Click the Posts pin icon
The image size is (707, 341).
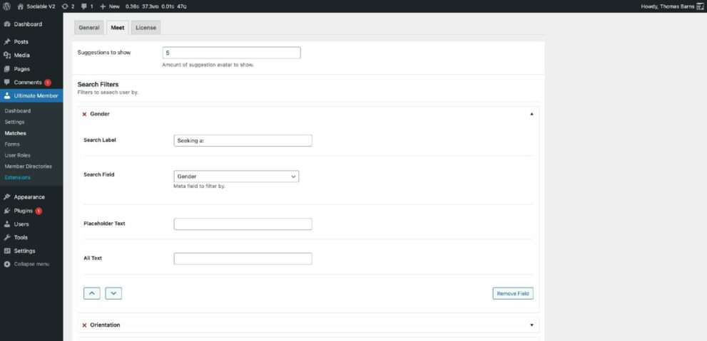pos(6,42)
